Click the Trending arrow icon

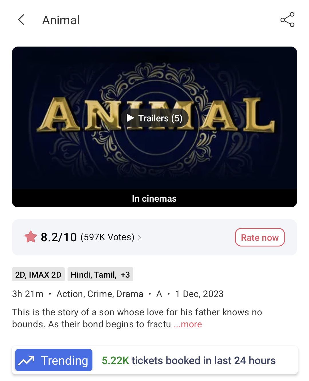tap(26, 360)
